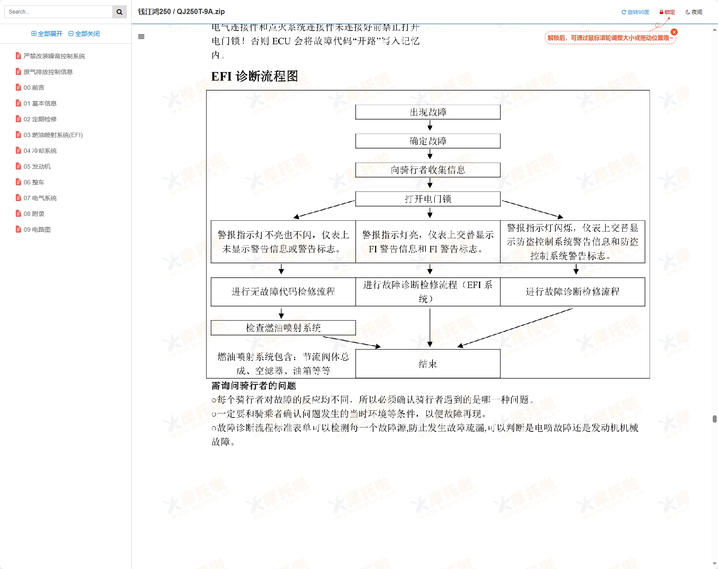Click the 结束 flowchart box
This screenshot has height=569, width=718.
click(x=428, y=364)
